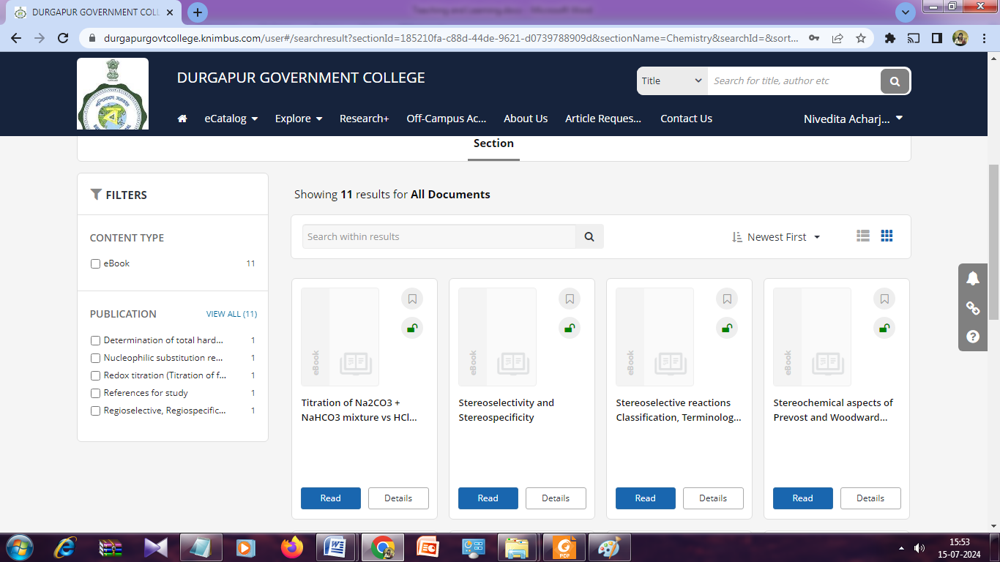
Task: Open the Nivedita Acharj user menu
Action: tap(853, 119)
